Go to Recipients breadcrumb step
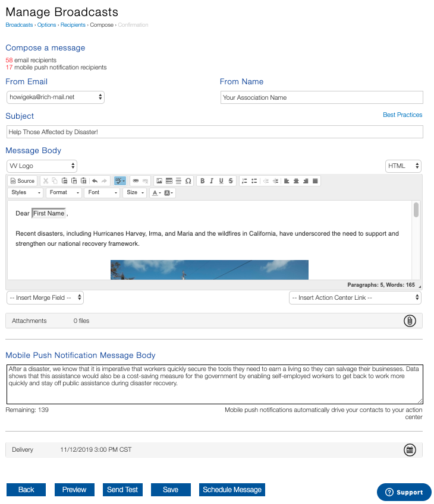 pyautogui.click(x=73, y=25)
